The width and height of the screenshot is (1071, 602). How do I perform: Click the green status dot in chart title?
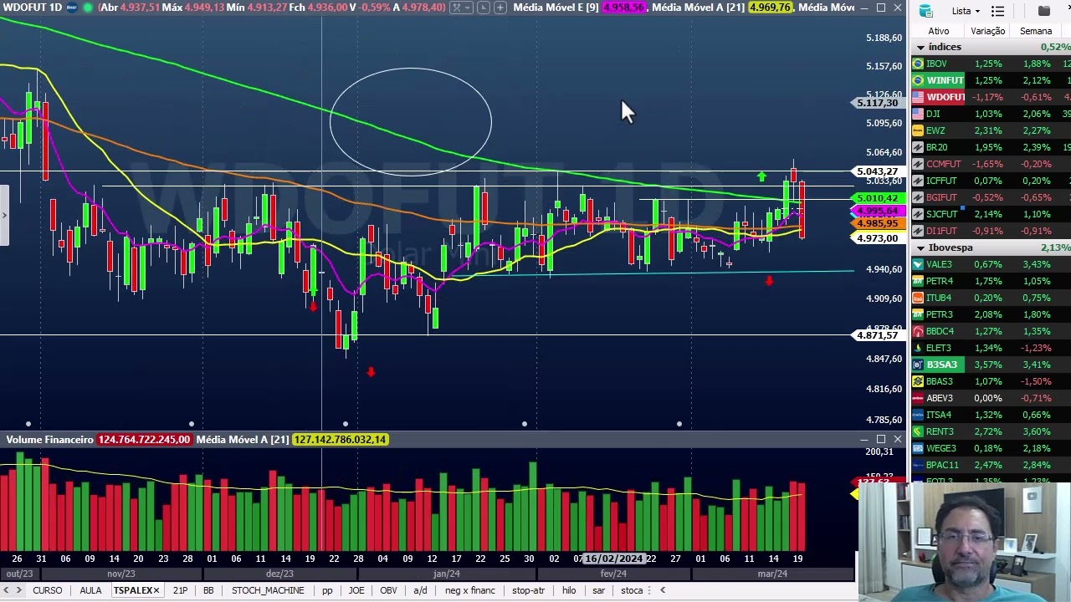88,8
